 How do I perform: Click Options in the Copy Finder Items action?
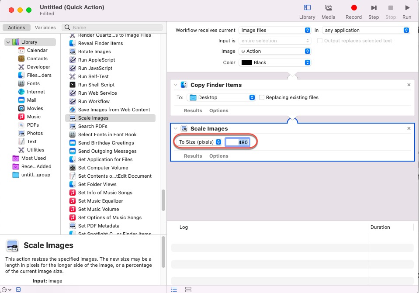[218, 110]
